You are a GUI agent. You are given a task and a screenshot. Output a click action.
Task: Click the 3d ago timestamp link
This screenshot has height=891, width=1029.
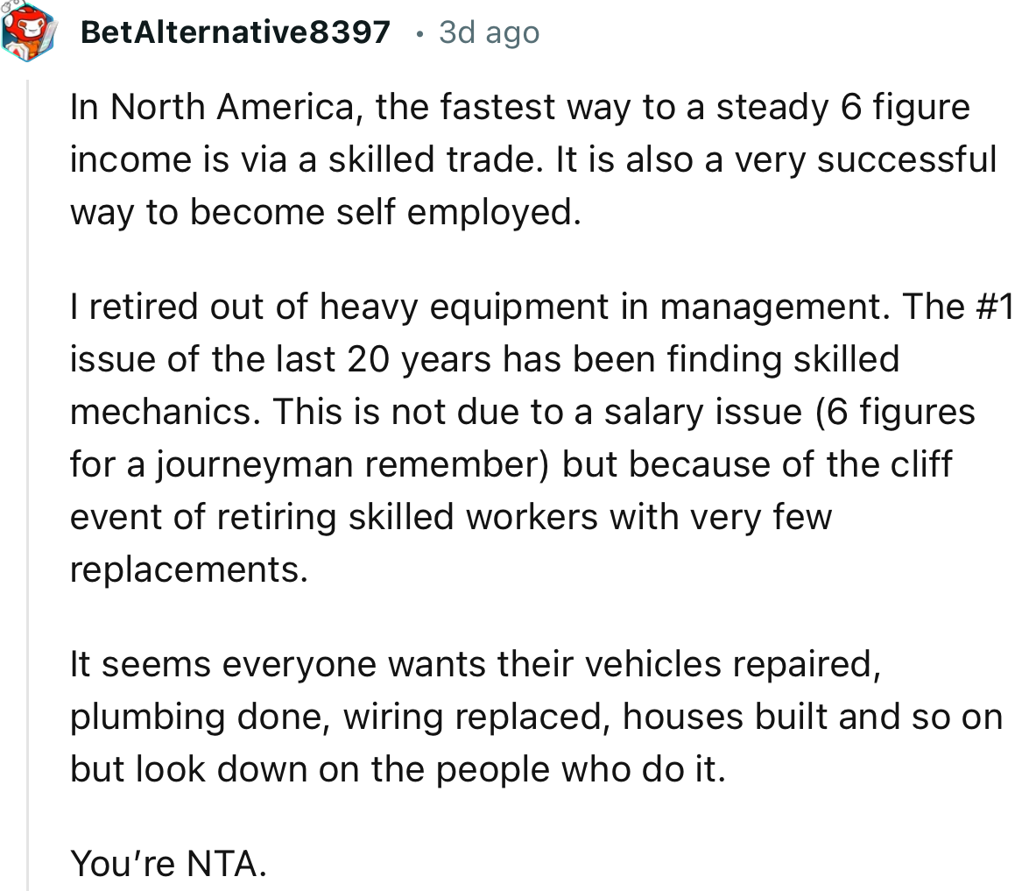click(487, 32)
